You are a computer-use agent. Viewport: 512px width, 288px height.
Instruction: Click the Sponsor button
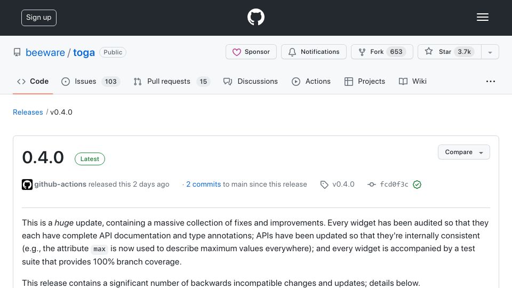click(x=251, y=52)
